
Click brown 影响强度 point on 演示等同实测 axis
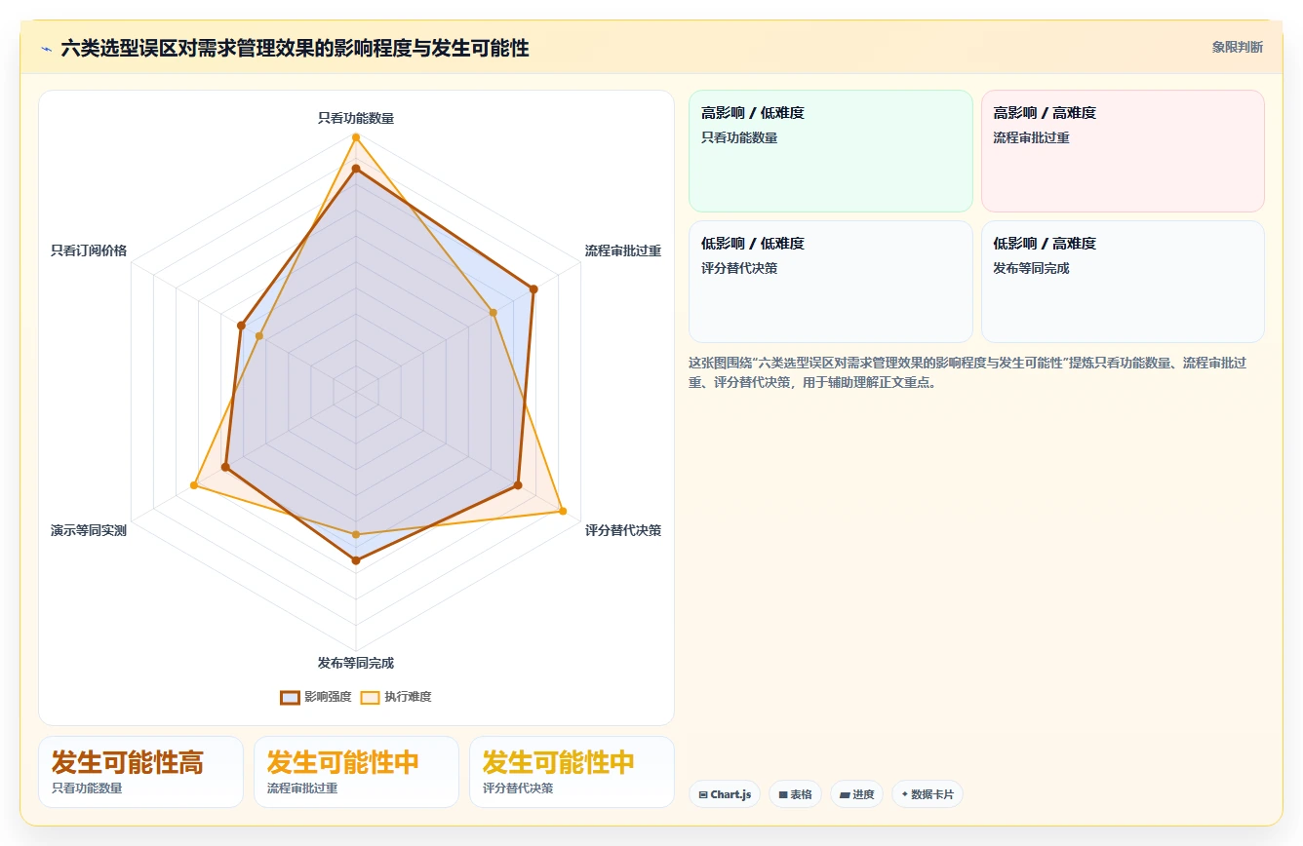click(226, 467)
